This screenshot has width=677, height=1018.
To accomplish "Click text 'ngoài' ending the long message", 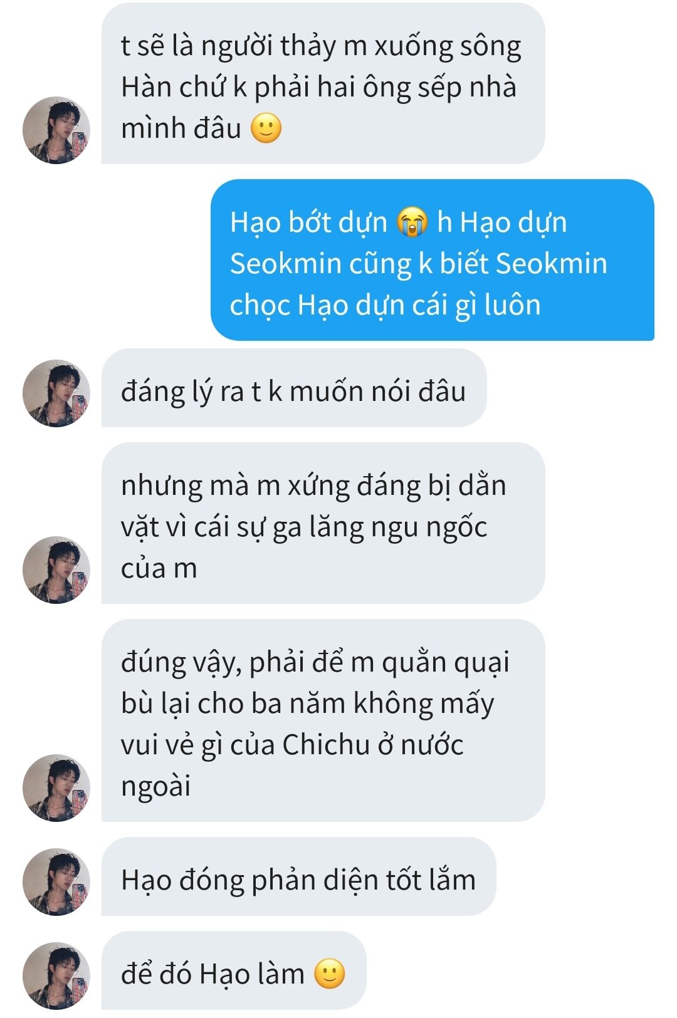I will tap(155, 787).
